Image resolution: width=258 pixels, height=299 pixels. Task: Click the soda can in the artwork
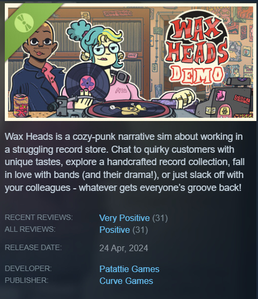tap(21, 105)
